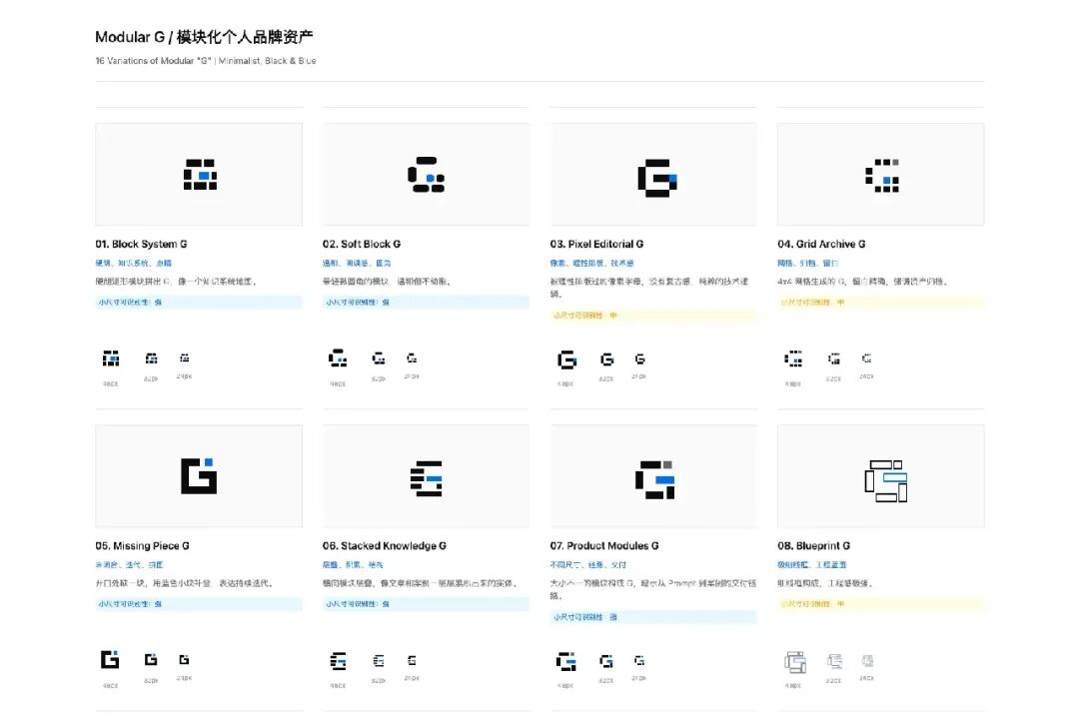Click the blue tags under Product Modules G
The image size is (1079, 714).
587,565
